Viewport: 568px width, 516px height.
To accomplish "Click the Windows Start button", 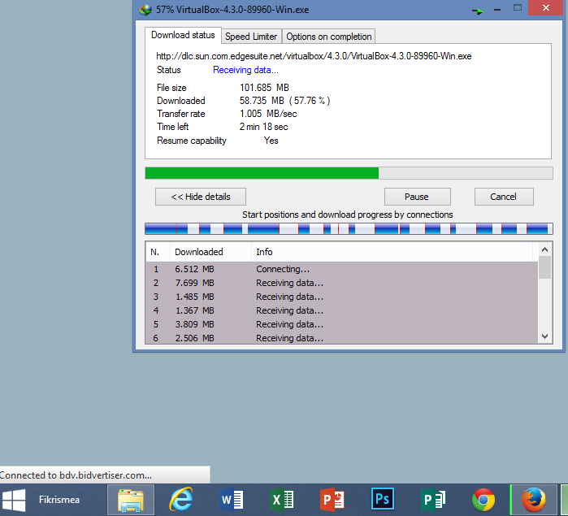I will pyautogui.click(x=14, y=500).
